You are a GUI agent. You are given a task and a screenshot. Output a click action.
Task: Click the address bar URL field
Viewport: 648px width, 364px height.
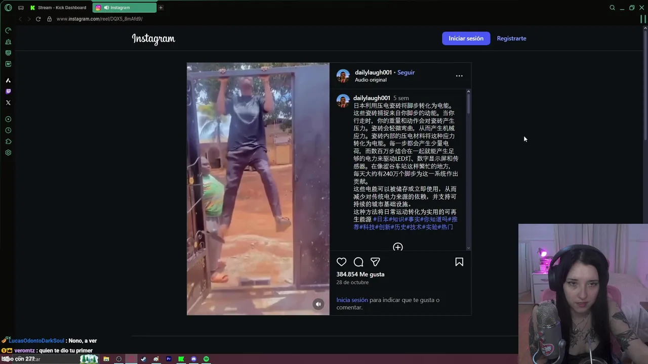pos(100,19)
